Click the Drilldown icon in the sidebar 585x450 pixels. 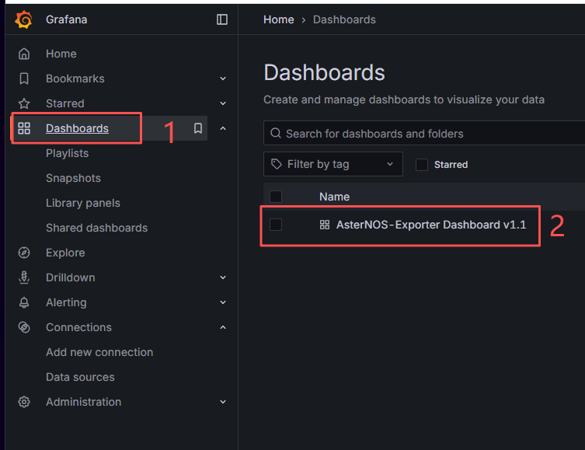point(24,277)
